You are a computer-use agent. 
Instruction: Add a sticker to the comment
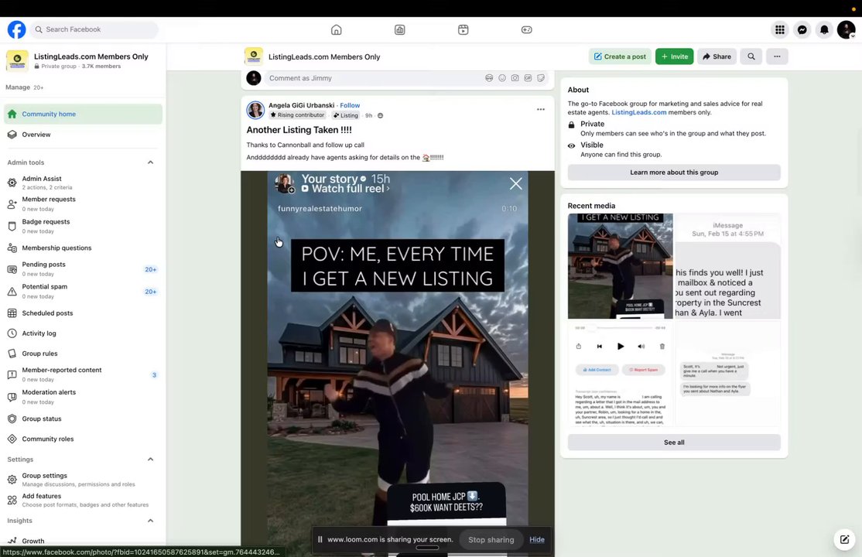[x=541, y=78]
